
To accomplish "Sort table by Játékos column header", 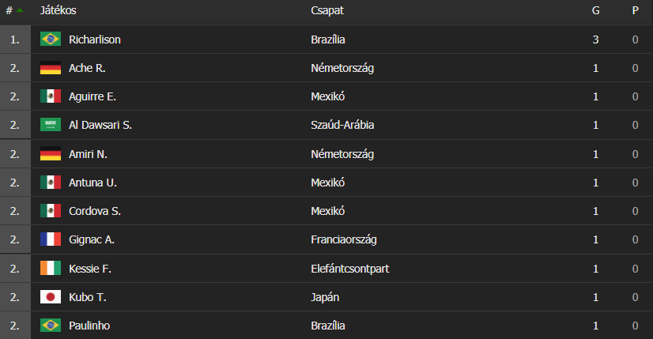I will point(58,10).
